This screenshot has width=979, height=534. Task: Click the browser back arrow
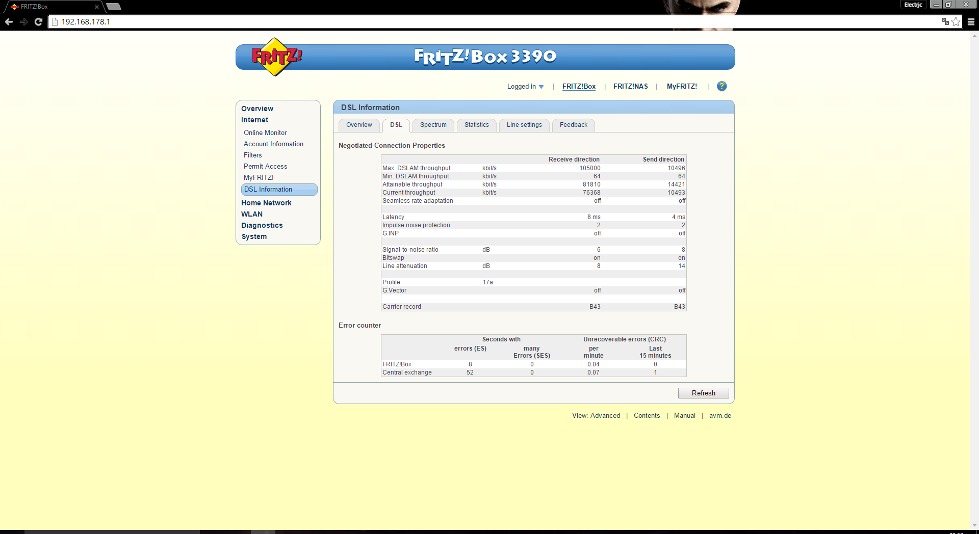(x=9, y=22)
